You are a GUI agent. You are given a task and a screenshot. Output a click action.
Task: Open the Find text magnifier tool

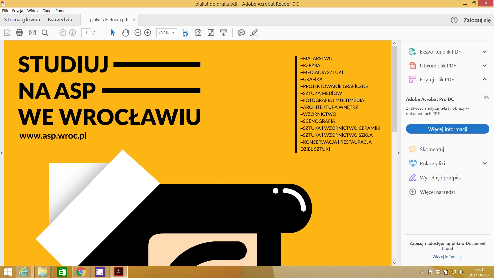point(45,33)
